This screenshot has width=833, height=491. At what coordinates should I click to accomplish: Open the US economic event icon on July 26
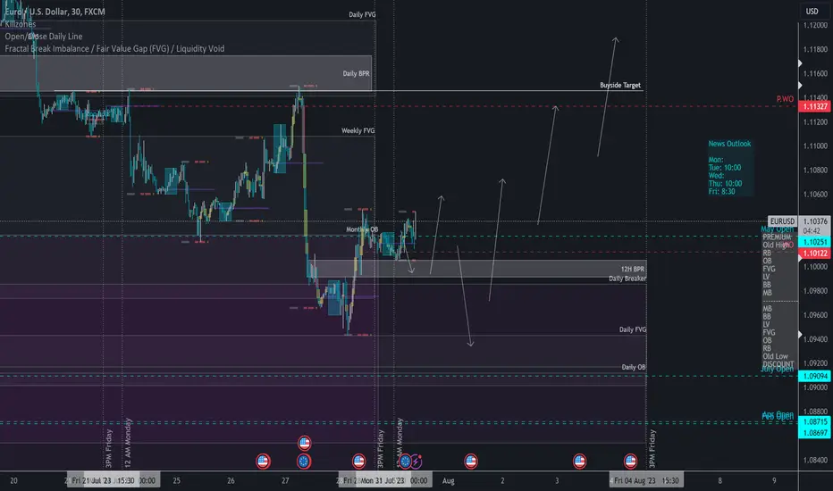pyautogui.click(x=263, y=462)
